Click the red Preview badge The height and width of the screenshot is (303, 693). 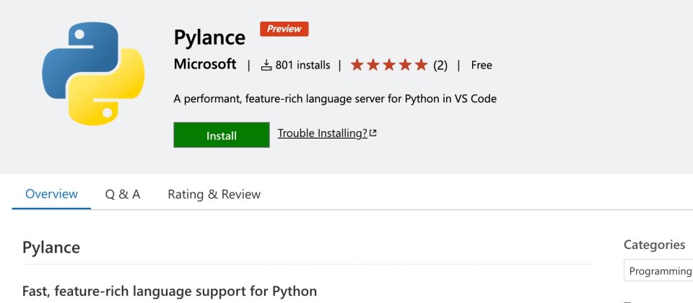pos(284,29)
